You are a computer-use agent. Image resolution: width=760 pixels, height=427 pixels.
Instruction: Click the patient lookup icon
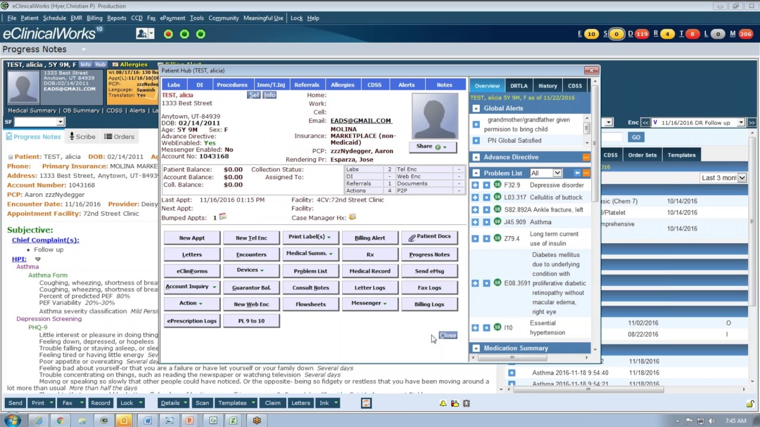142,34
